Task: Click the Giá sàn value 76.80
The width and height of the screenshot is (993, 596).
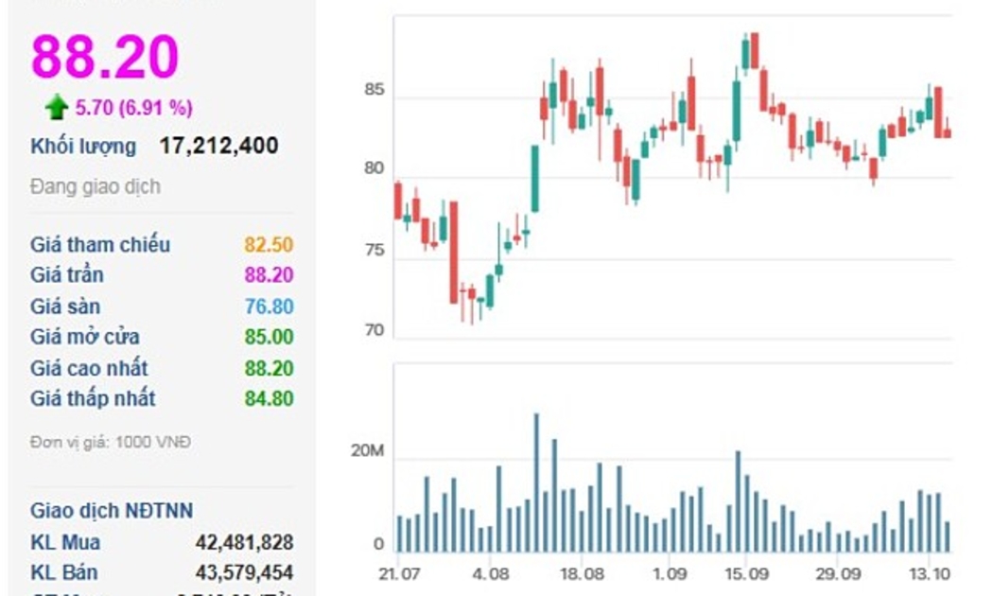Action: tap(269, 307)
